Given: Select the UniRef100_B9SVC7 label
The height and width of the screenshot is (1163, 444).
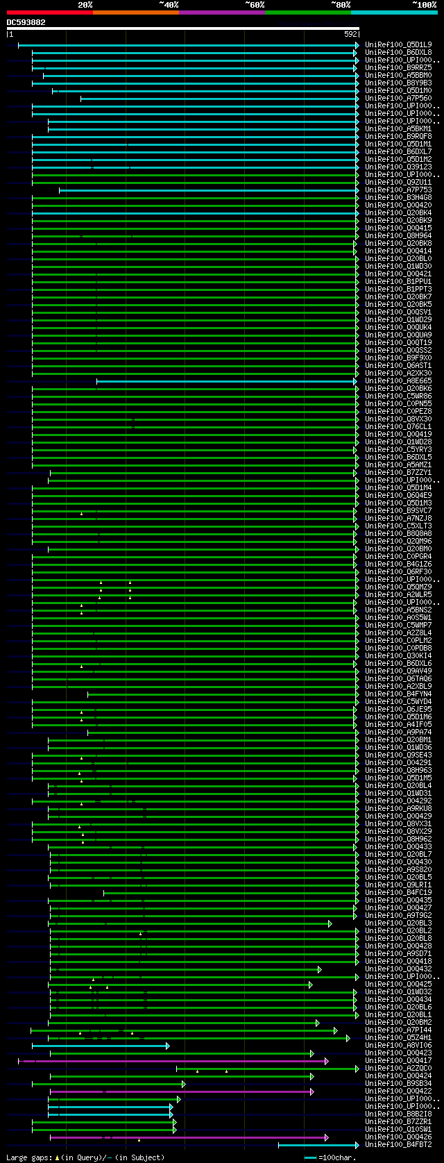Looking at the screenshot, I should pyautogui.click(x=398, y=510).
